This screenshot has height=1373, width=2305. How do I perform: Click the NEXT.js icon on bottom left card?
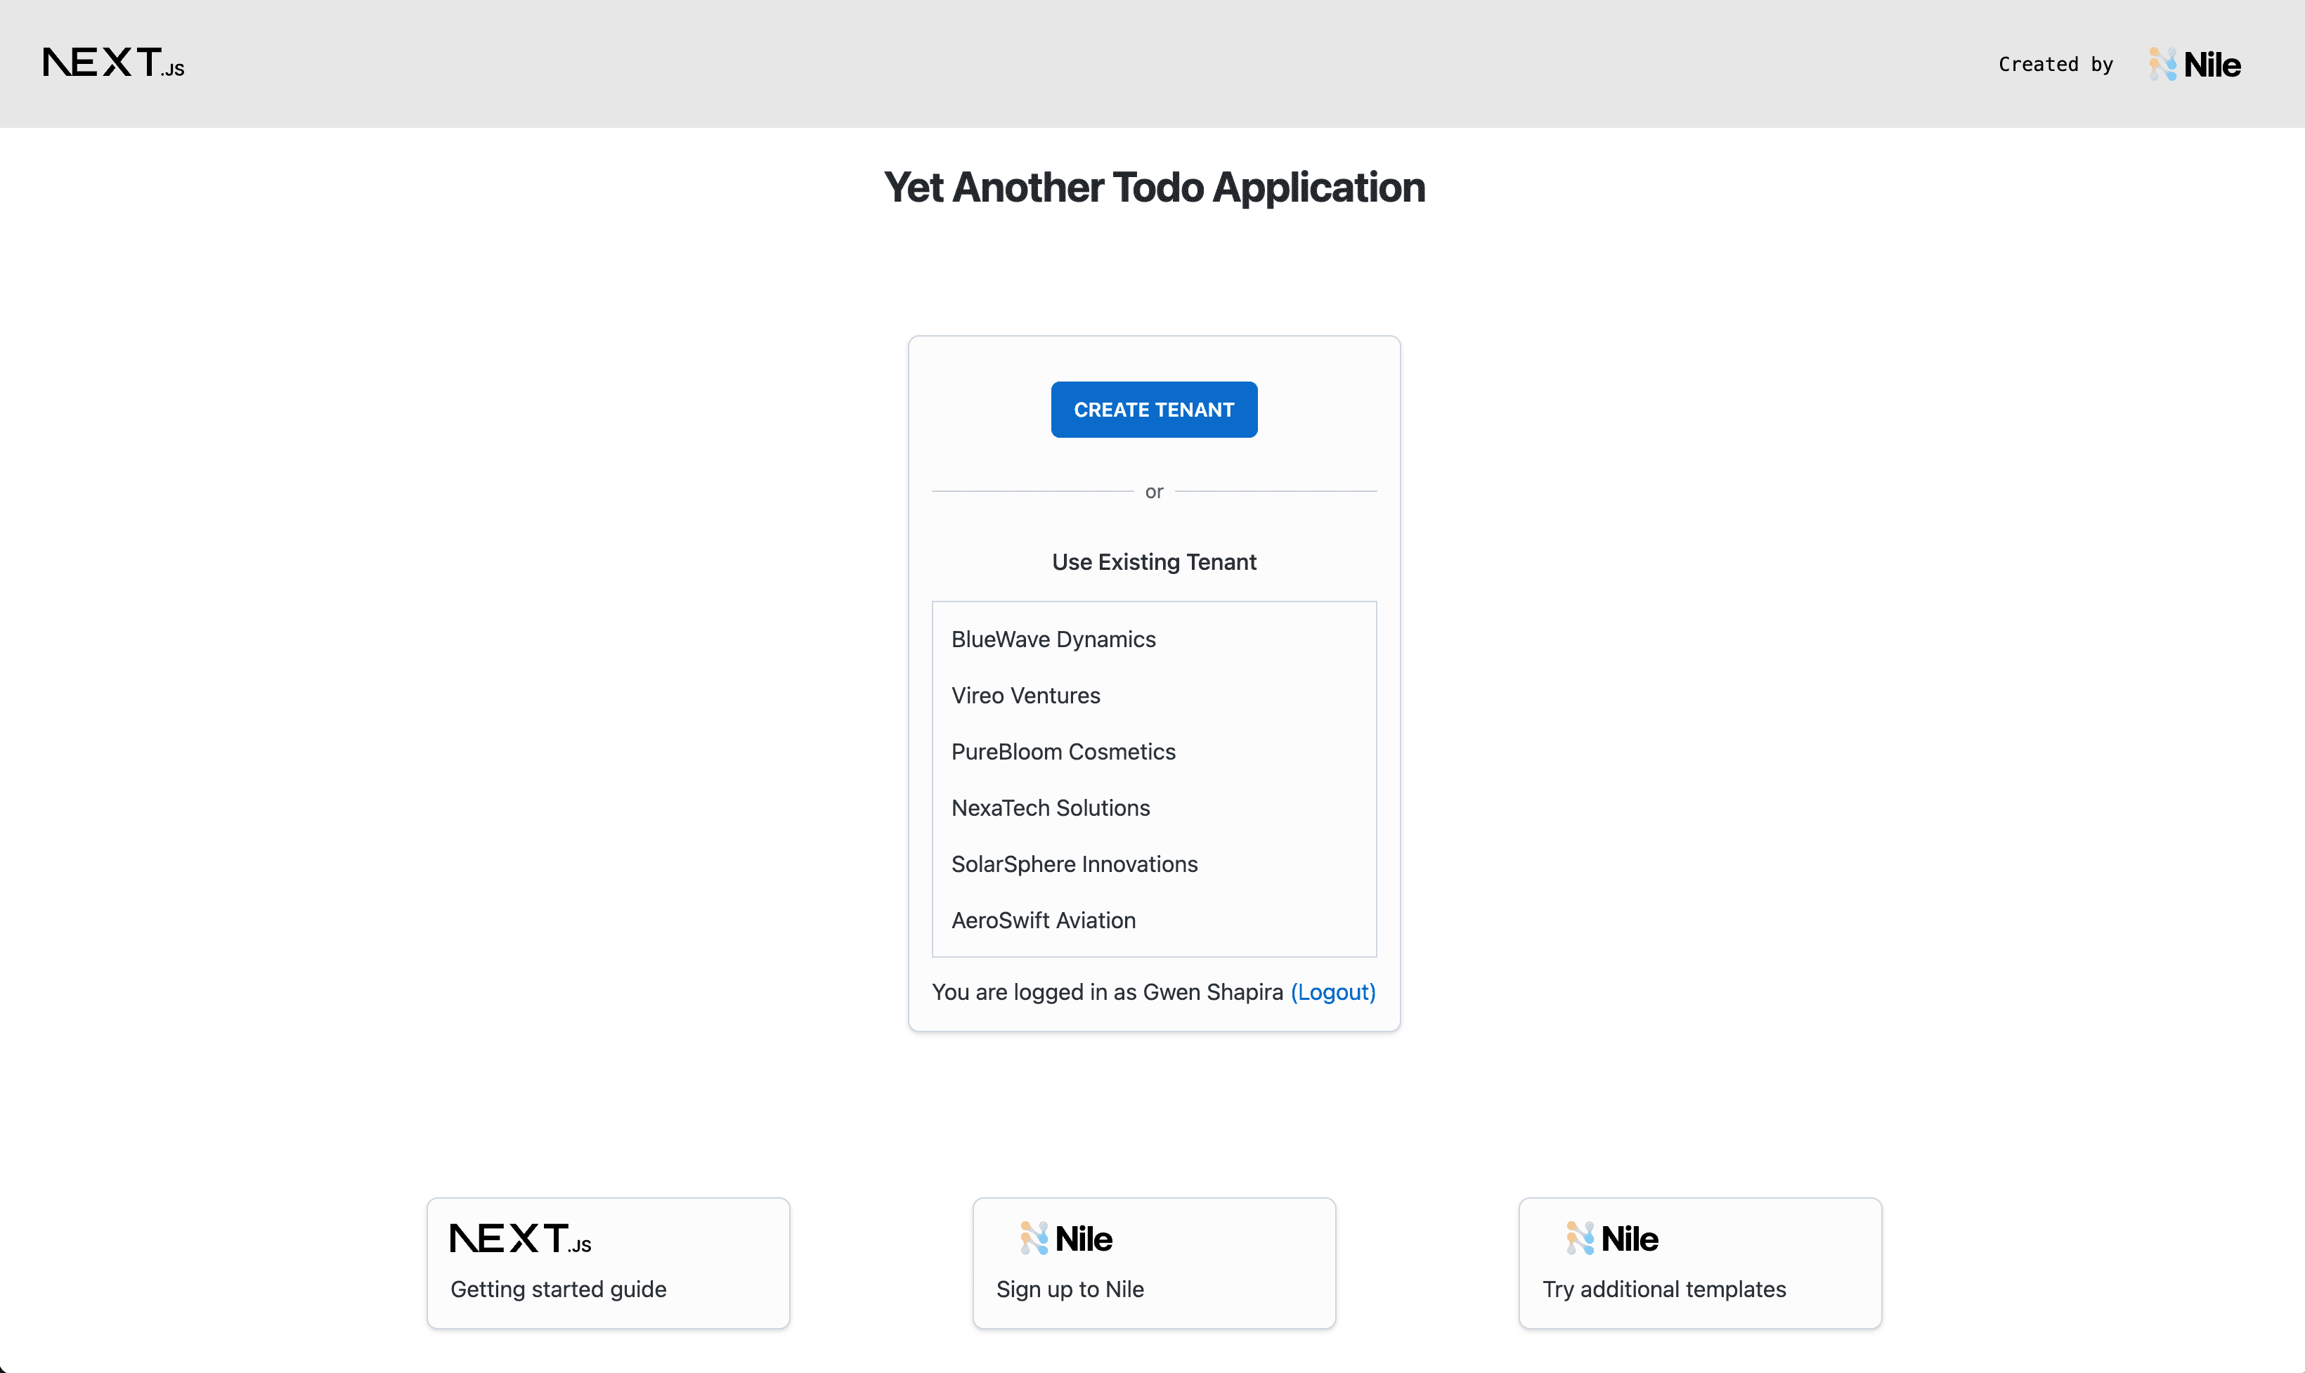(x=520, y=1239)
